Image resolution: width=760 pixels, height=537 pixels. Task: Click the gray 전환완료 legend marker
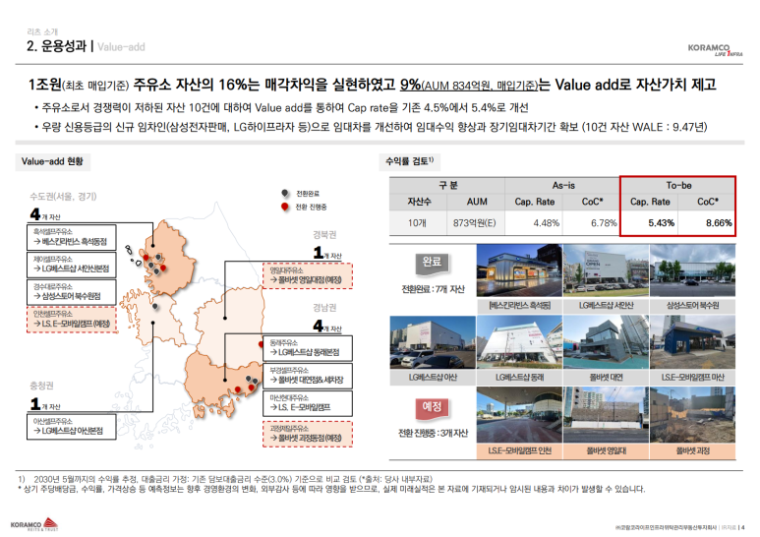[285, 194]
